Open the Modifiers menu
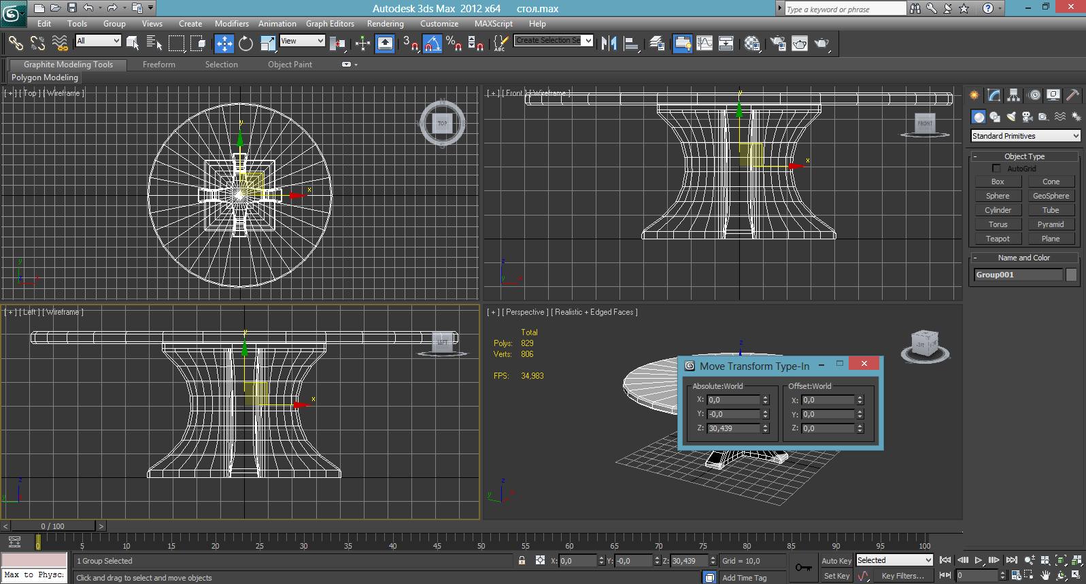Screen dimensions: 1086x584 [x=232, y=24]
